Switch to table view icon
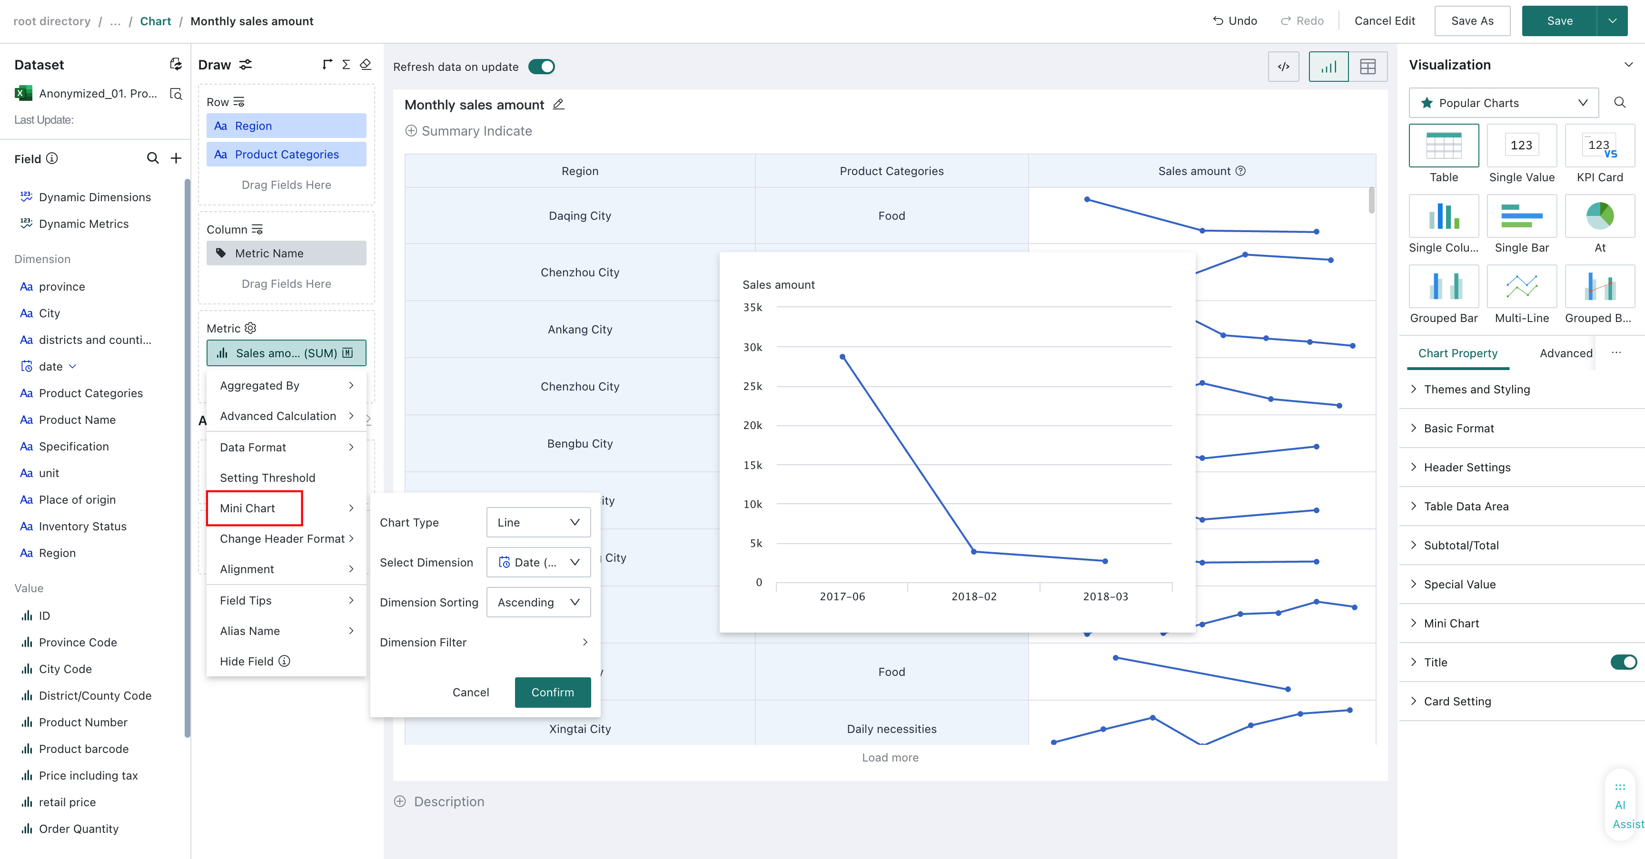Screen dimensions: 1645x859 click(x=1368, y=67)
